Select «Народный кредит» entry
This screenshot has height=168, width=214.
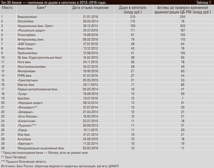point(30,103)
